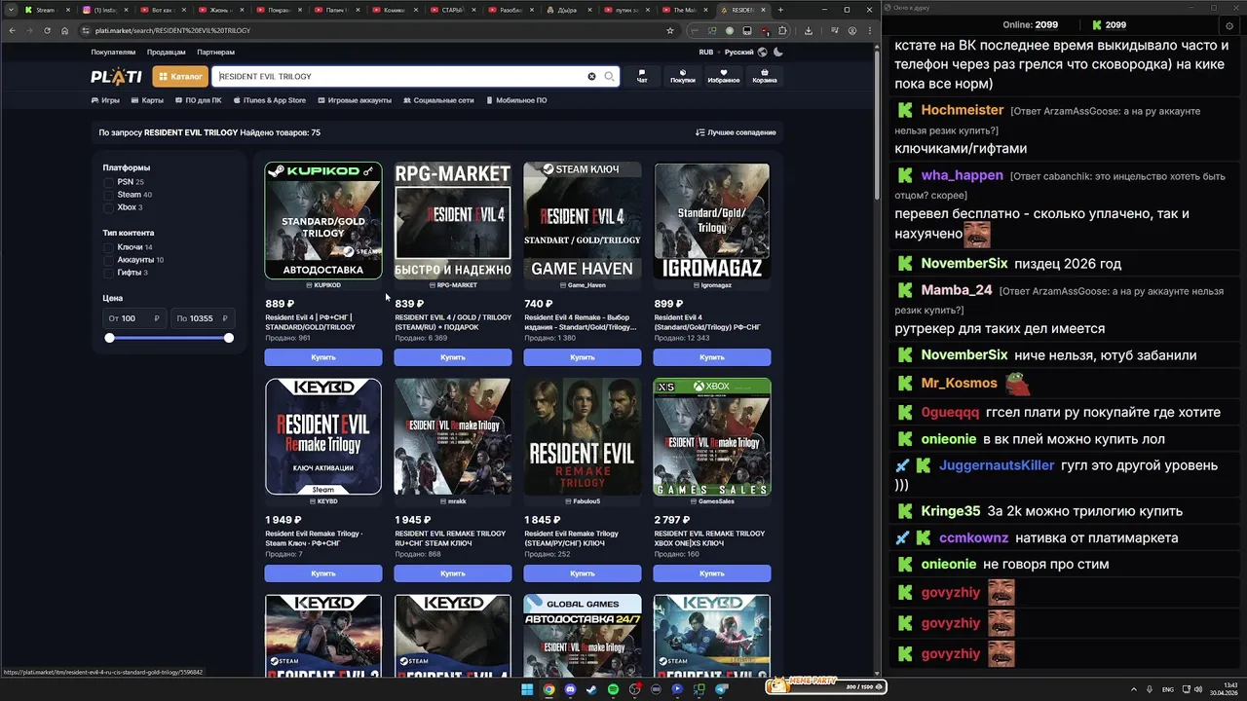Open the Chat icon in the Plati header
Image resolution: width=1247 pixels, height=701 pixels.
coord(642,75)
